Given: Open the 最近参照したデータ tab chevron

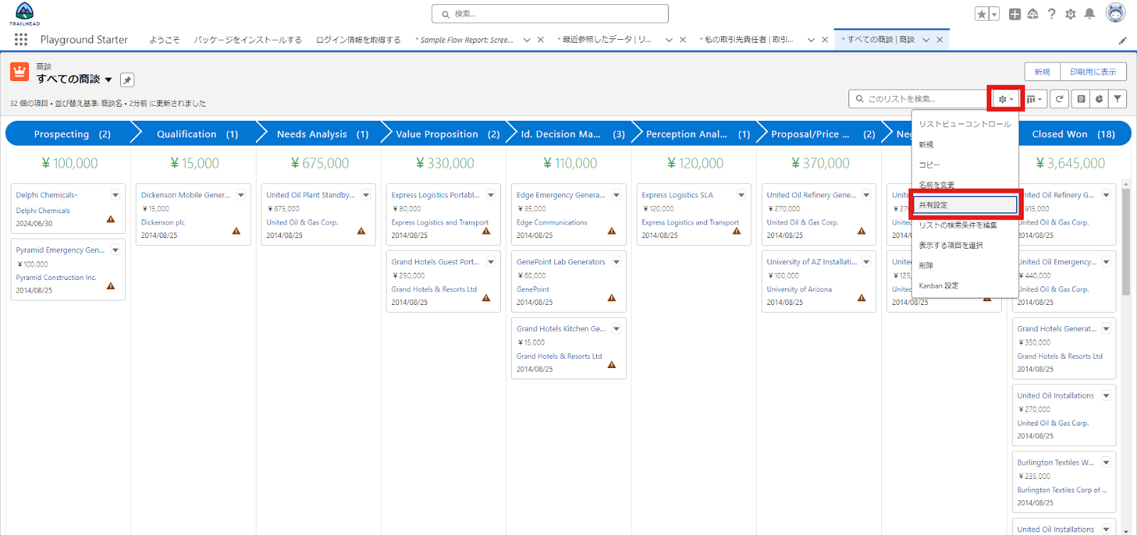Looking at the screenshot, I should click(669, 40).
